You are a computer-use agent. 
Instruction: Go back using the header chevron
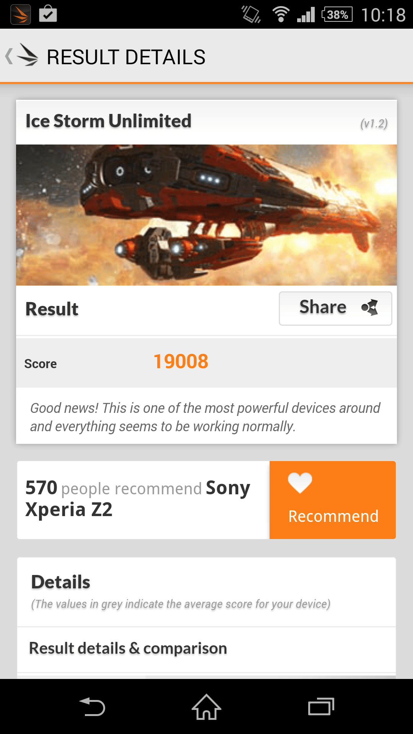(9, 56)
